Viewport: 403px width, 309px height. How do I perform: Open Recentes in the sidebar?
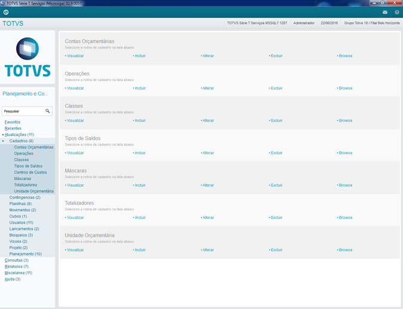(13, 128)
